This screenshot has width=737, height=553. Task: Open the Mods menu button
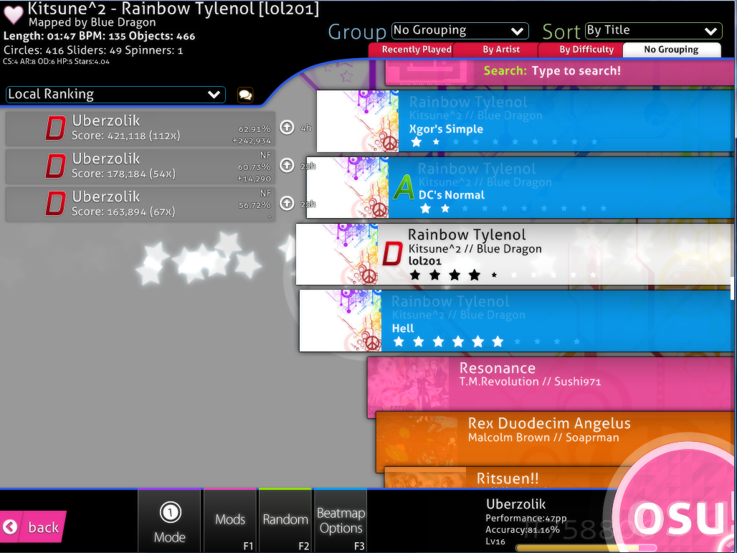point(230,521)
